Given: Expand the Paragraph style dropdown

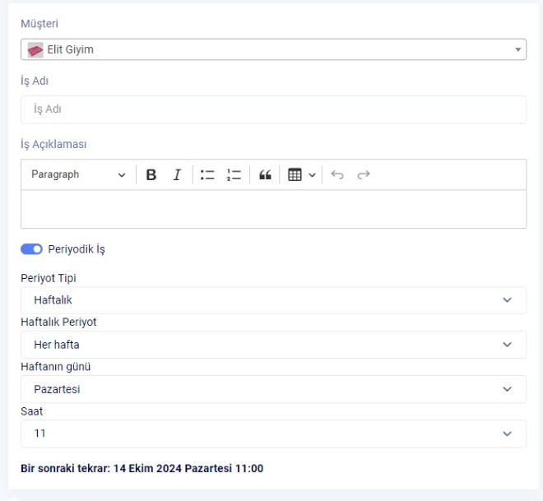Looking at the screenshot, I should point(79,174).
